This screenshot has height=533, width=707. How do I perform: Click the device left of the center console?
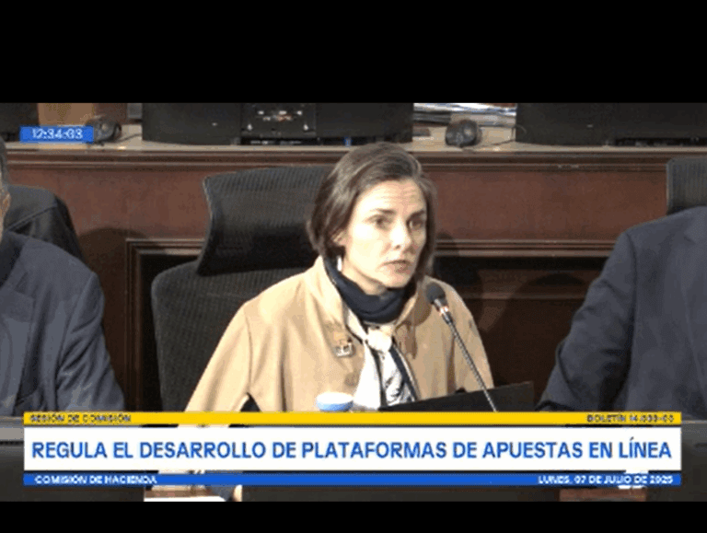189,122
